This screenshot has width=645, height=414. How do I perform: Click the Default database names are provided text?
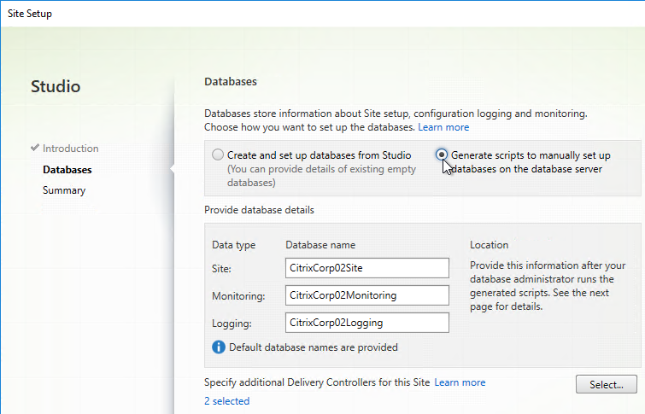click(313, 347)
